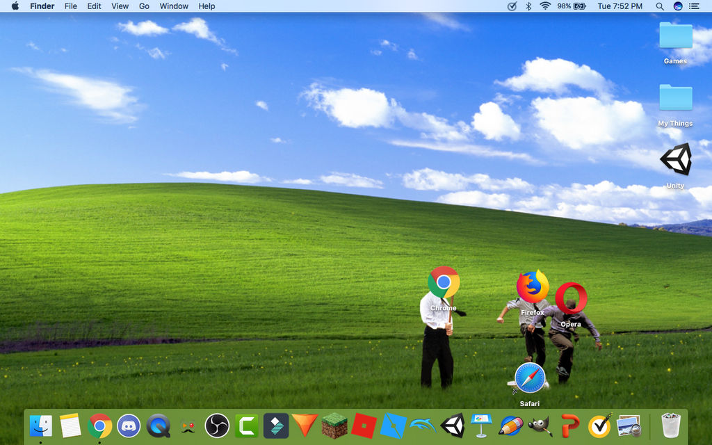Launch OBS Studio from the dock
Viewport: 712px width, 445px height.
click(217, 426)
